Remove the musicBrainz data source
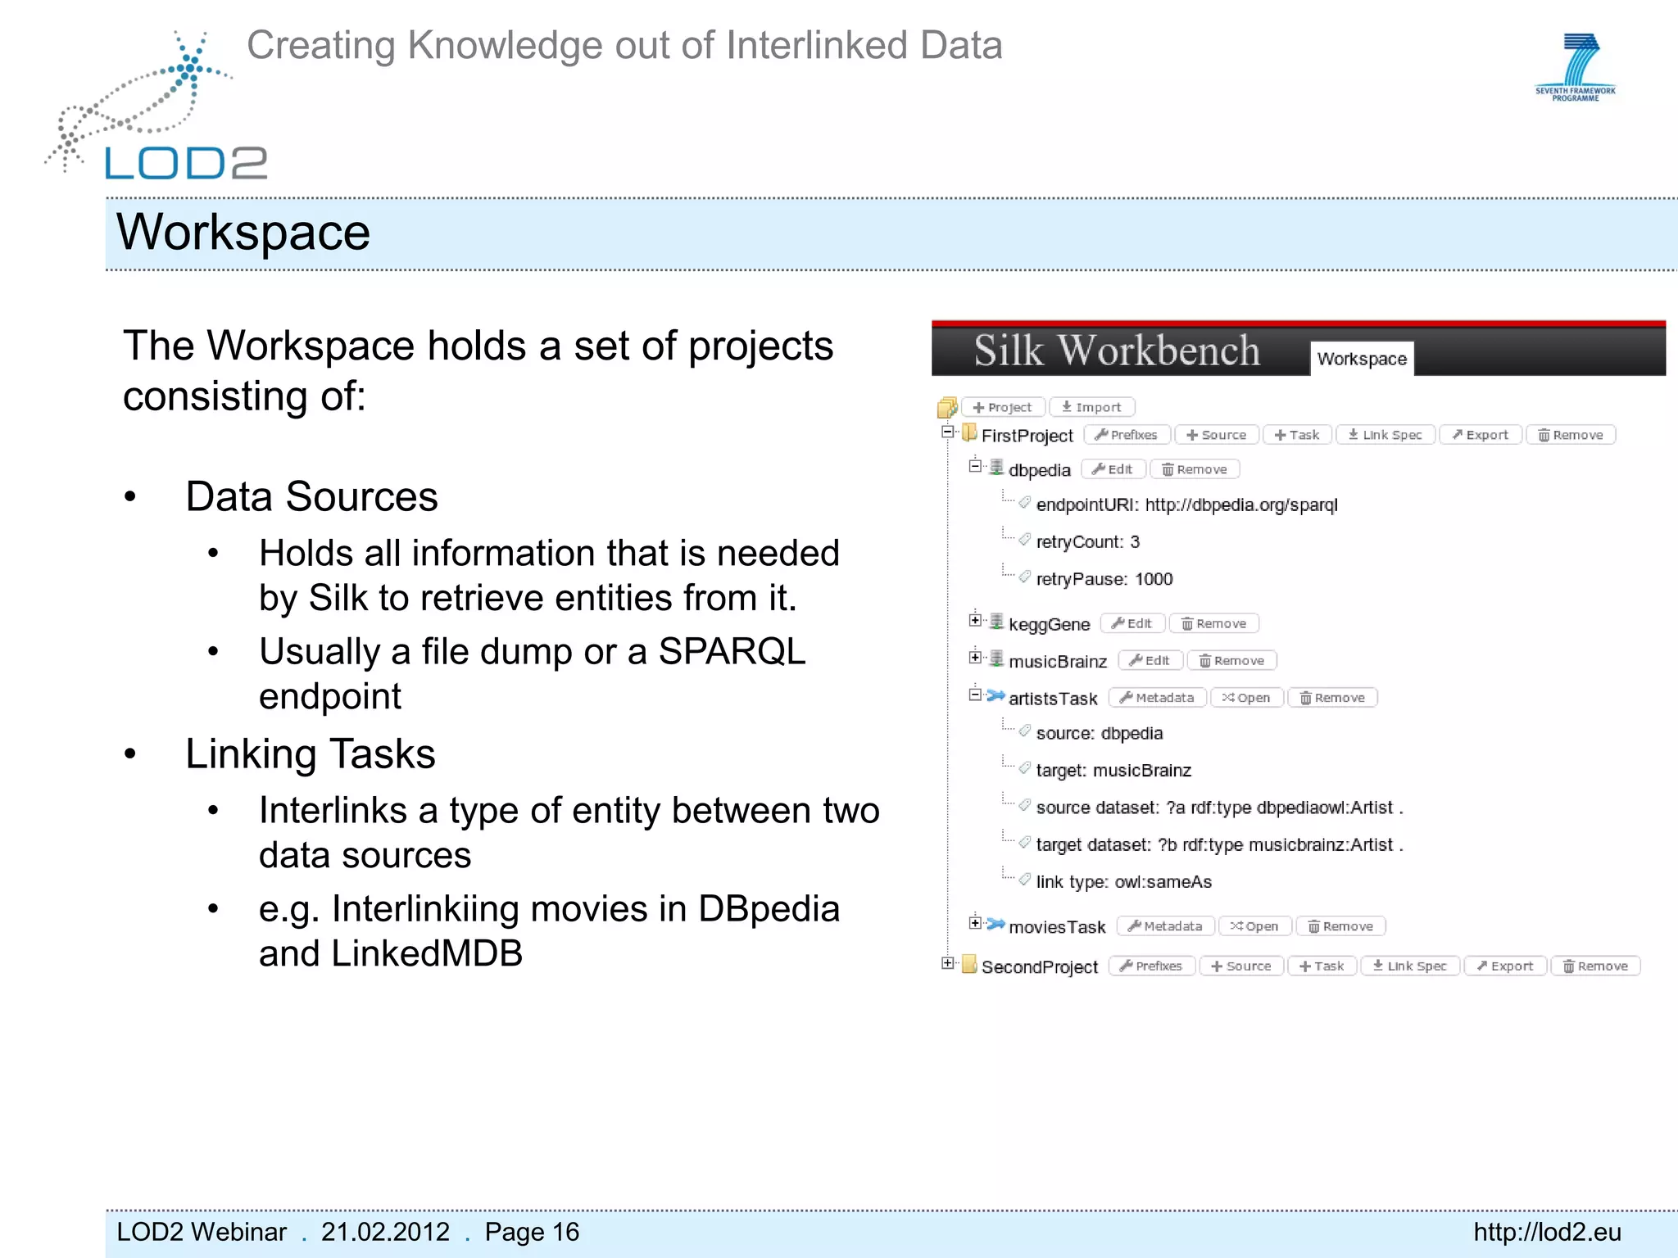Viewport: 1678px width, 1258px height. pyautogui.click(x=1231, y=660)
